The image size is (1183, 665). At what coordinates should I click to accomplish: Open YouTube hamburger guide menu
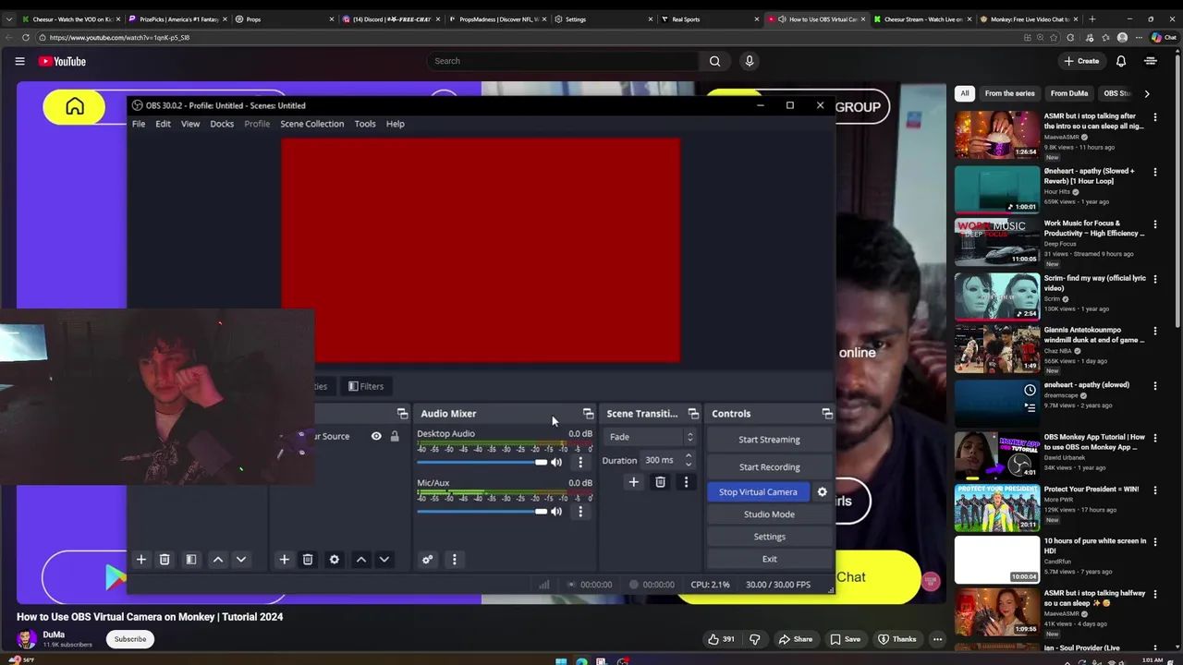click(19, 61)
